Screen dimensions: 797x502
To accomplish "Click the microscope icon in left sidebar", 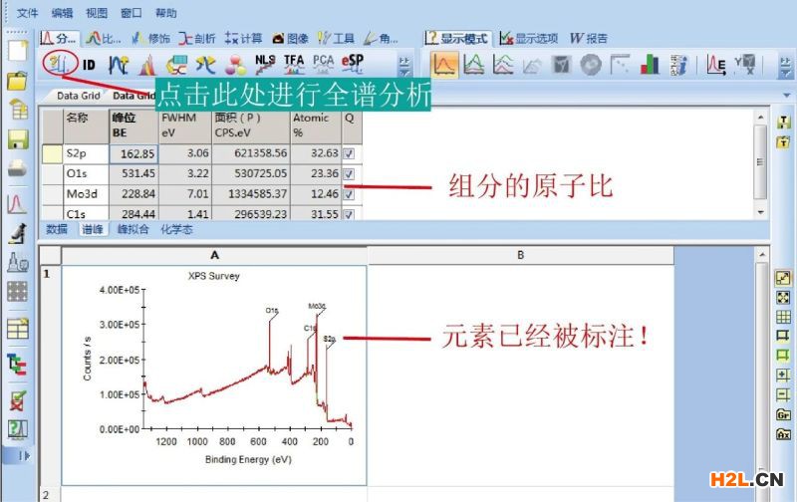I will (17, 234).
